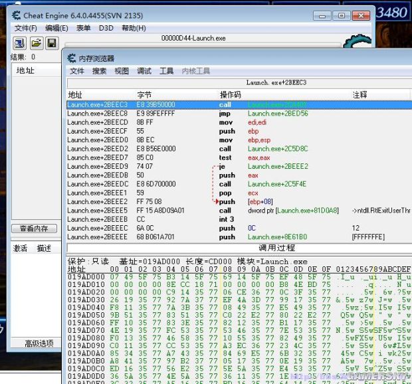
Task: Open the D3D menu
Action: click(x=106, y=28)
